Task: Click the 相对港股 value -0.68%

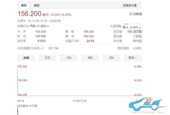Action: (x=137, y=48)
